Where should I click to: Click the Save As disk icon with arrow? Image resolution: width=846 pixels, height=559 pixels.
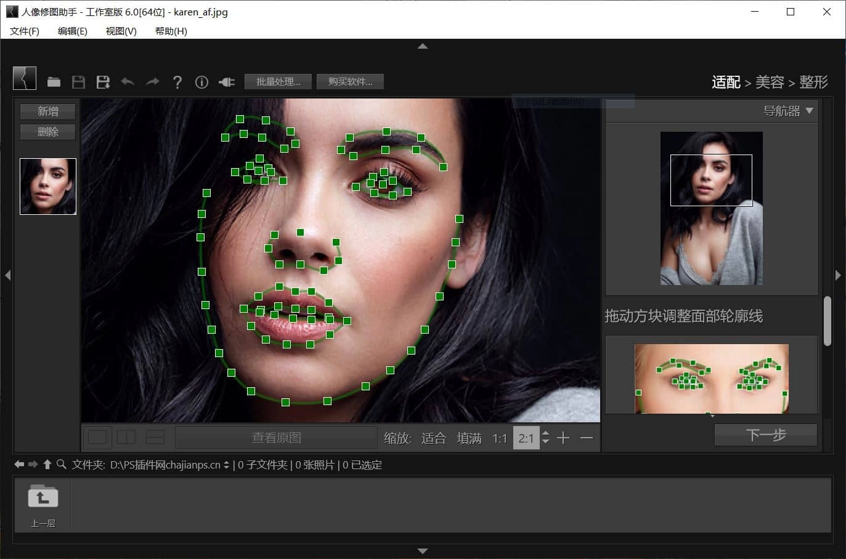pos(103,82)
